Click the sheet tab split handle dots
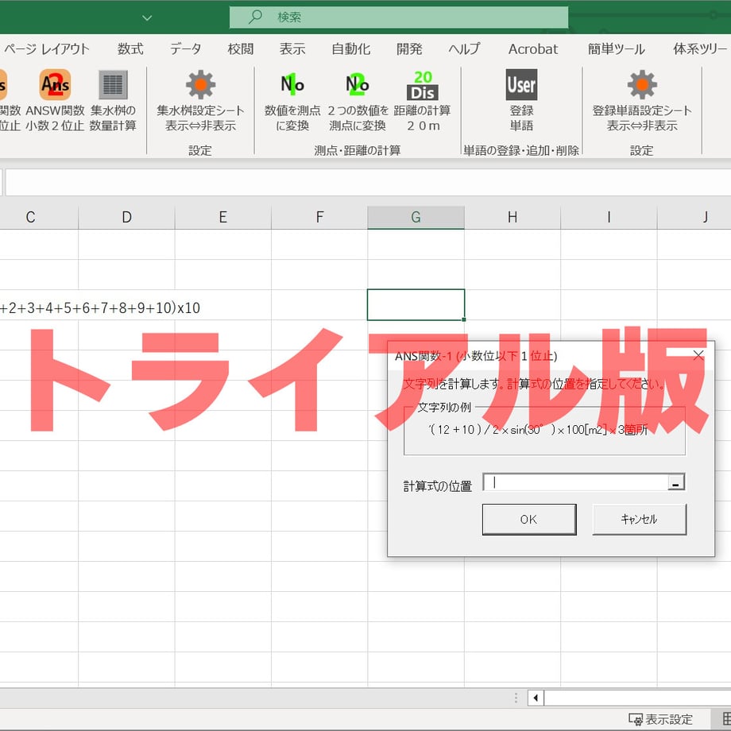731x731 pixels. click(516, 698)
